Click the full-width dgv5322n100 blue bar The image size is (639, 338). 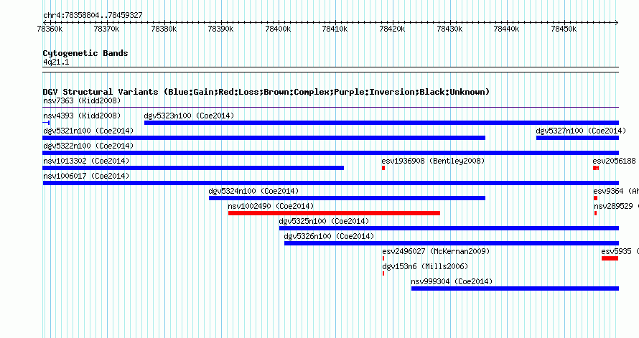(330, 153)
